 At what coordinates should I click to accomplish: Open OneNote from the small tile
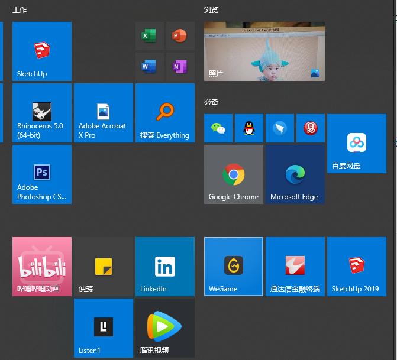[x=180, y=67]
